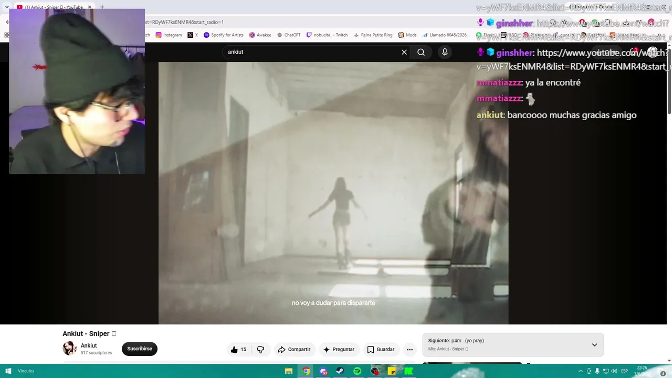672x378 pixels.
Task: Open the tab search dropdown arrow
Action: coord(7,7)
